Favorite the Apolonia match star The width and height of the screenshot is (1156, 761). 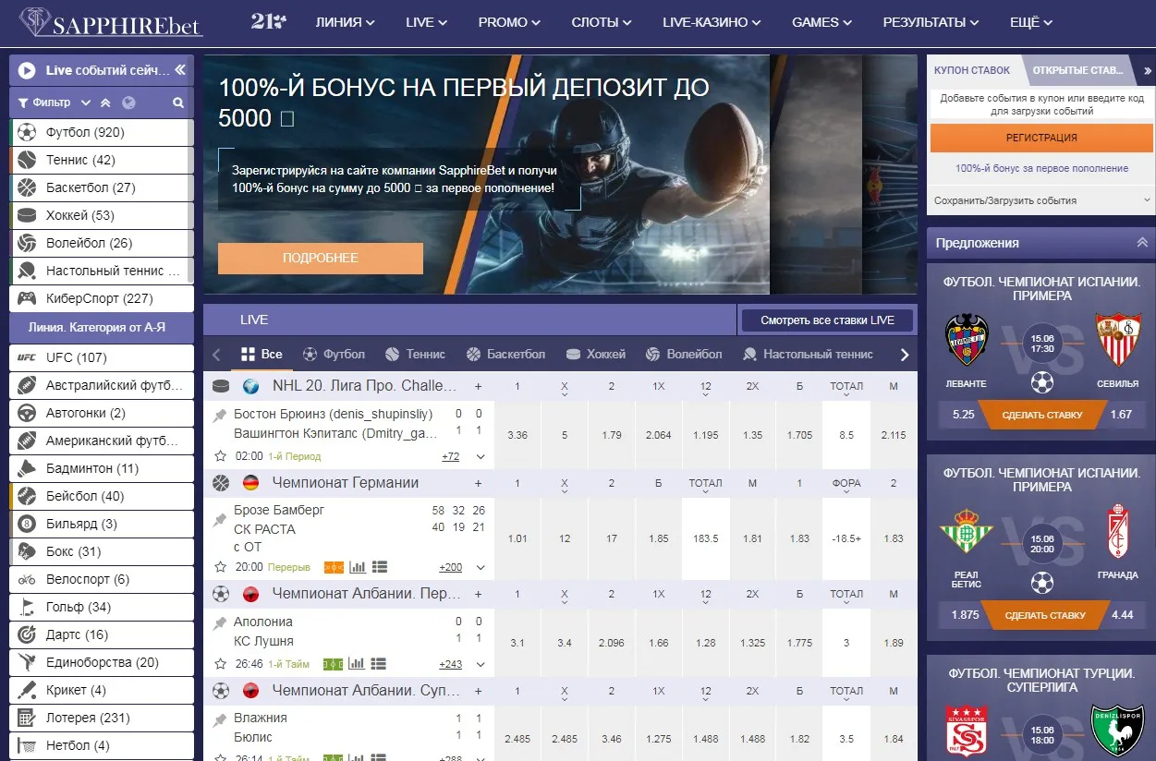point(220,664)
